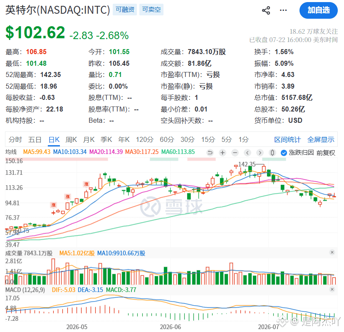Open the 前复权 adjustment dropdown
344x332 pixels.
coord(326,153)
